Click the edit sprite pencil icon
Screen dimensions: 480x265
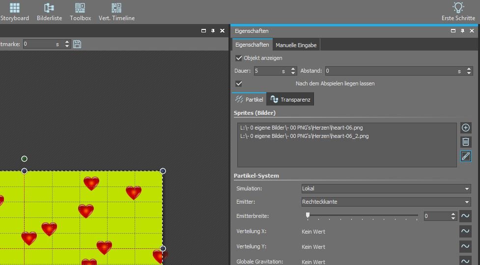466,157
